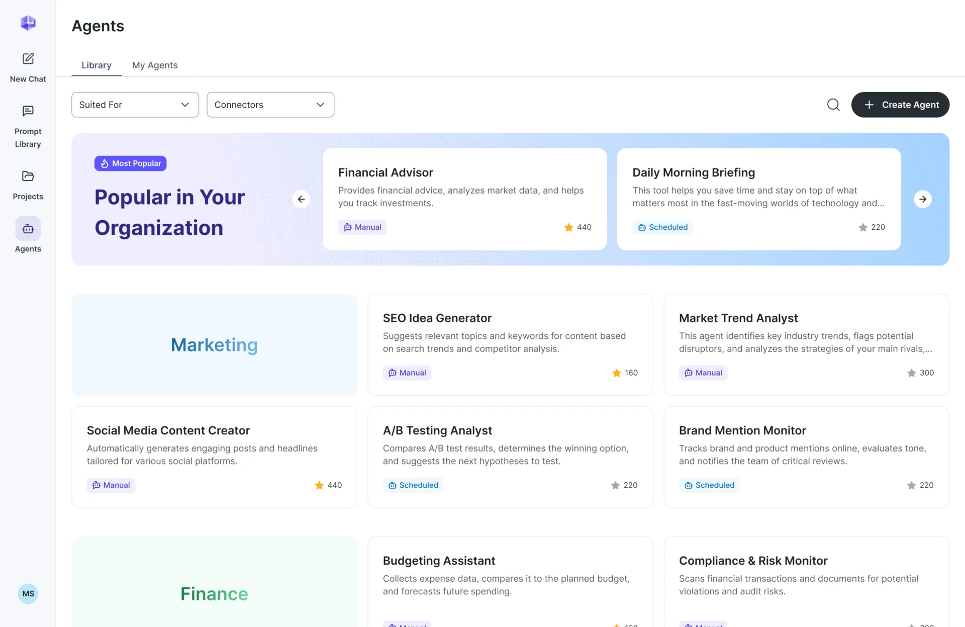Open the Market Trend Analyst agent title
The height and width of the screenshot is (627, 965).
[738, 318]
